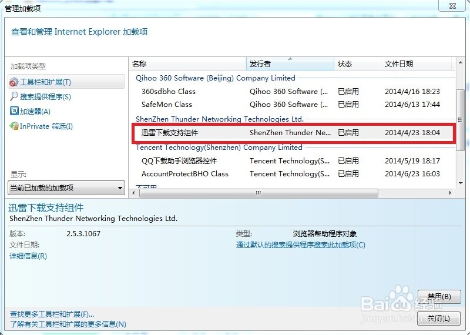Click the InPrivate 筛选(I) icon

click(14, 126)
